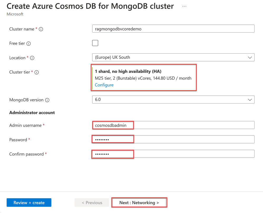This screenshot has height=213, width=263.
Task: Click the 'Confirm password' field label
Action: (27, 154)
